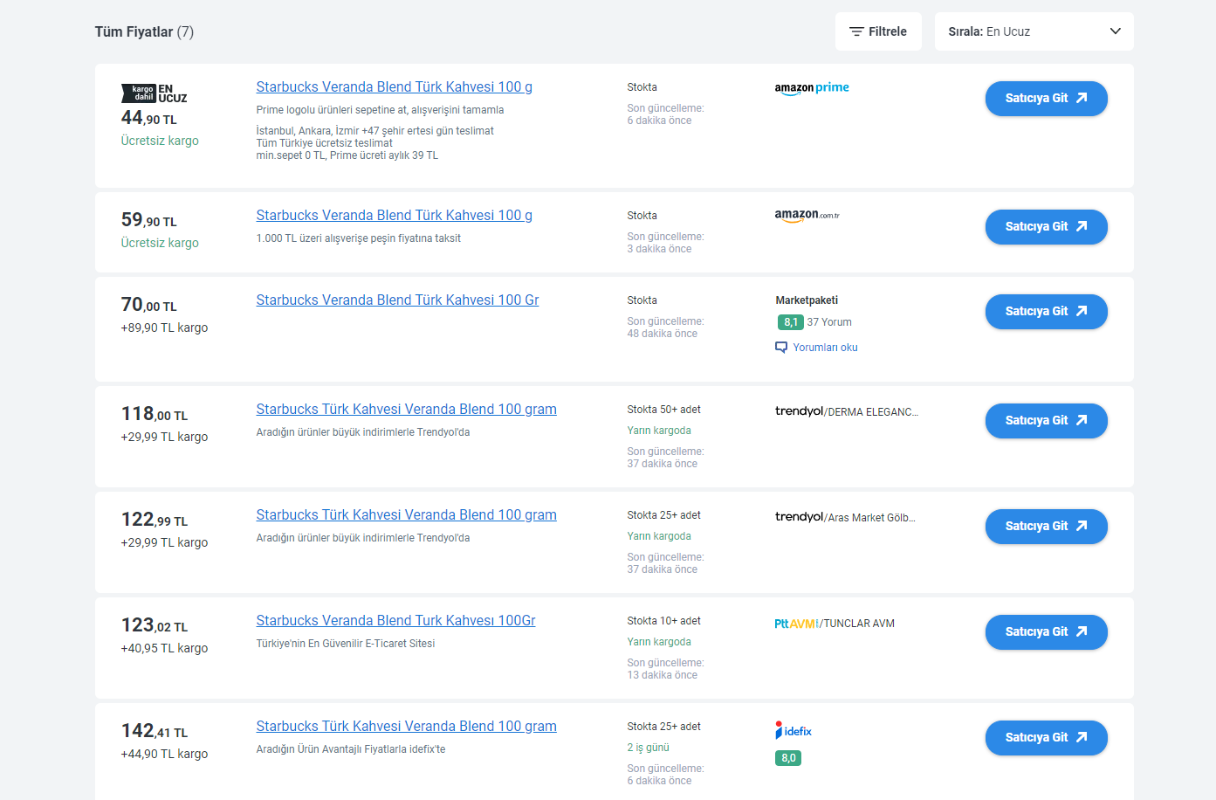
Task: Go to seller for the PttAVM offer
Action: [x=1046, y=632]
